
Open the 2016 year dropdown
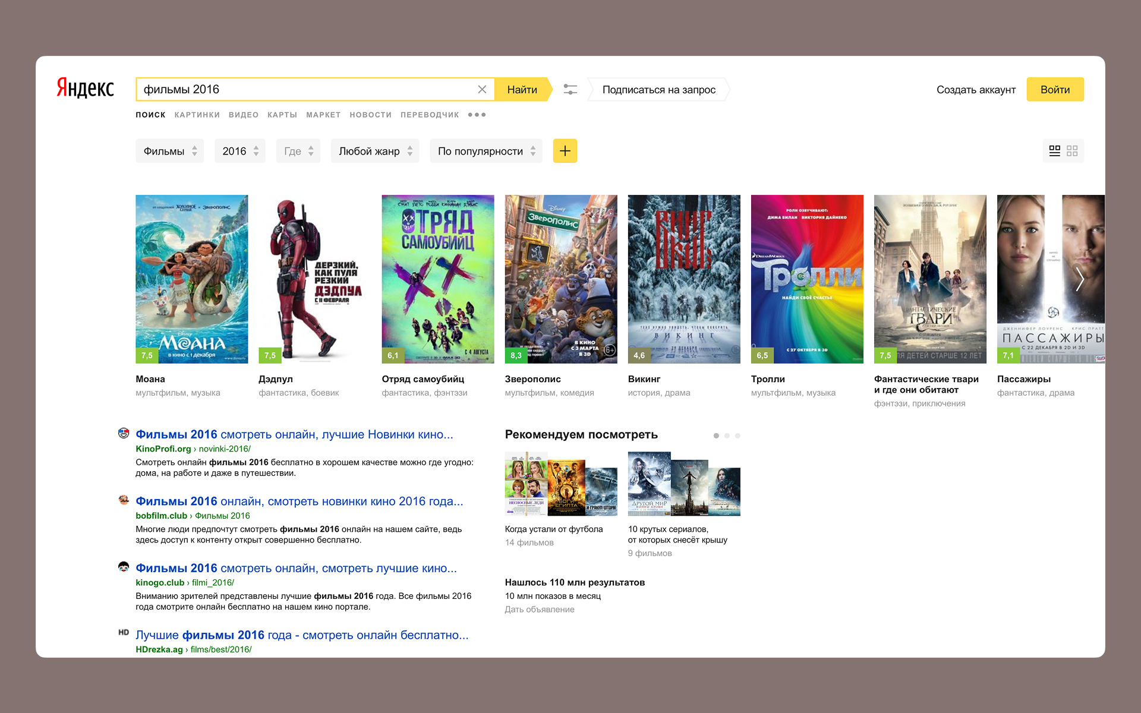240,151
